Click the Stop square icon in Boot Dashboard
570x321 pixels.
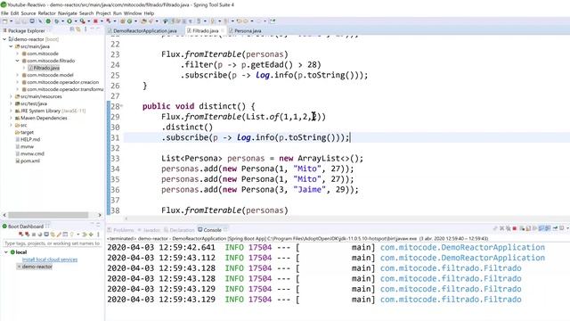point(34,235)
